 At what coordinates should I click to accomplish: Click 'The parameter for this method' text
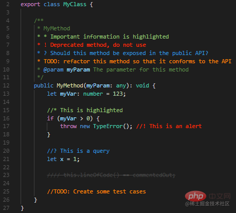coord(141,69)
